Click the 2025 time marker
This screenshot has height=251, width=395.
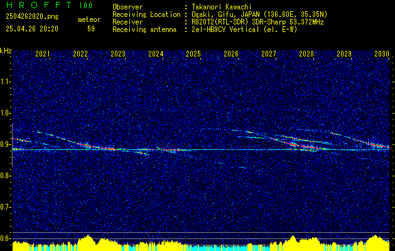(x=193, y=54)
